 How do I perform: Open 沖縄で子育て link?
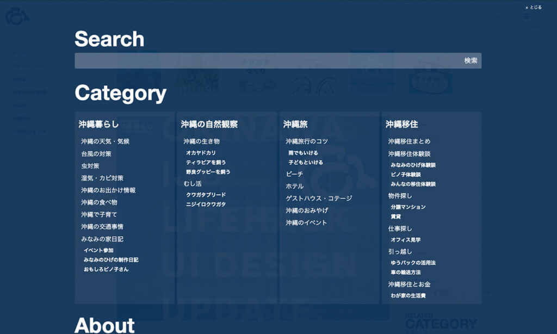pos(99,215)
